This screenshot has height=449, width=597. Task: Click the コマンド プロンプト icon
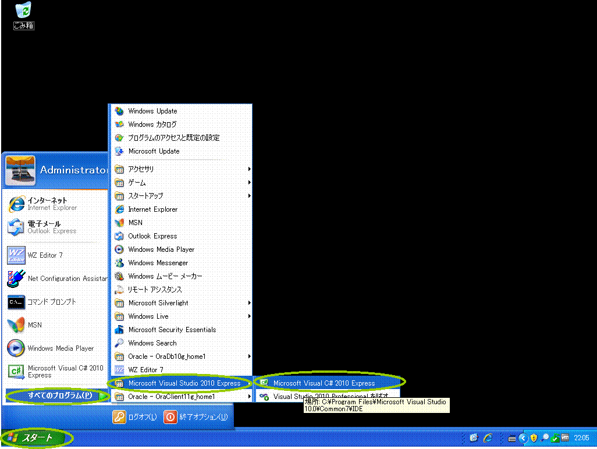click(16, 302)
